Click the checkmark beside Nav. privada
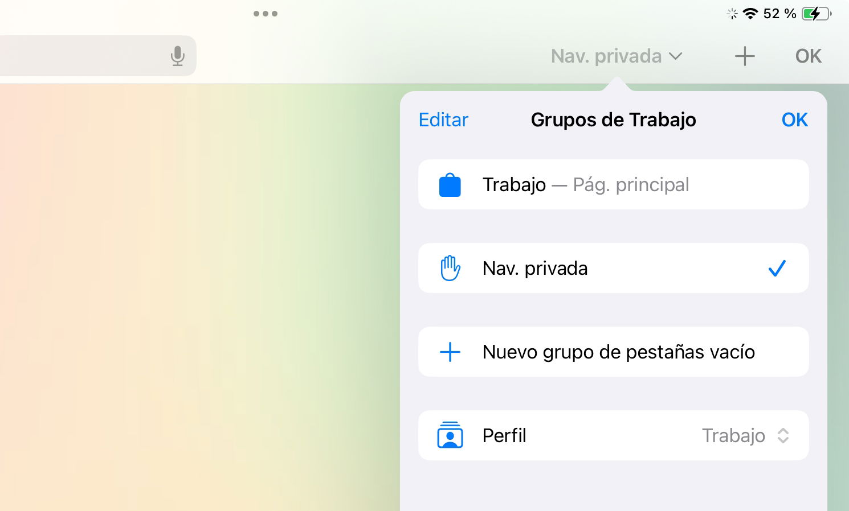The height and width of the screenshot is (511, 849). (x=777, y=268)
